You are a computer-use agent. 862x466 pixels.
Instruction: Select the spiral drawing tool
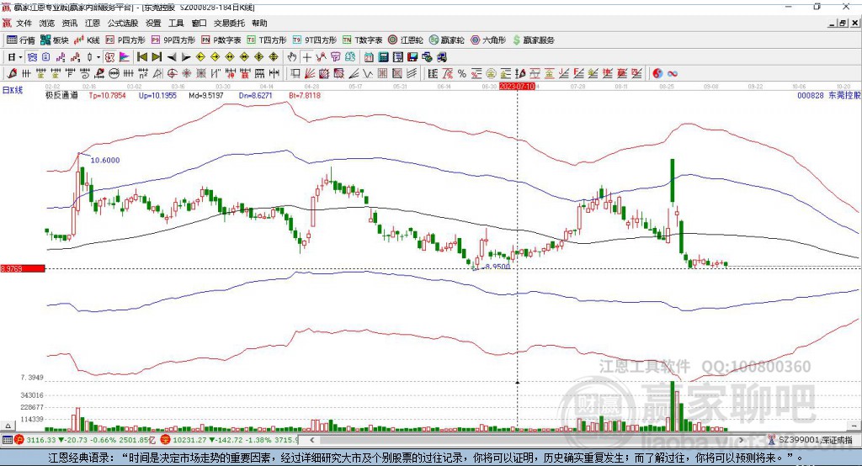click(x=85, y=73)
